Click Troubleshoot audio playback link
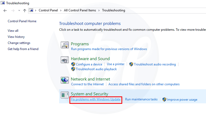 pos(96,69)
